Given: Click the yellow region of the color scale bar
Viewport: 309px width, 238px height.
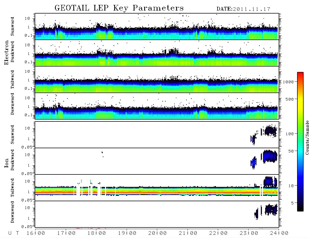Looking at the screenshot, I should coord(300,103).
